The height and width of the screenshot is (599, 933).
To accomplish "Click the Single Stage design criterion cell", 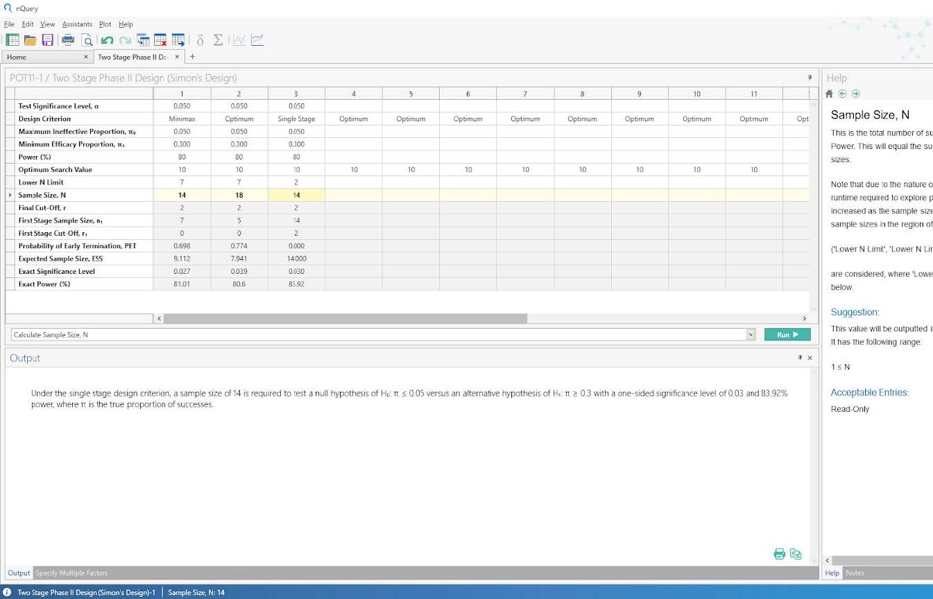I will pos(296,119).
